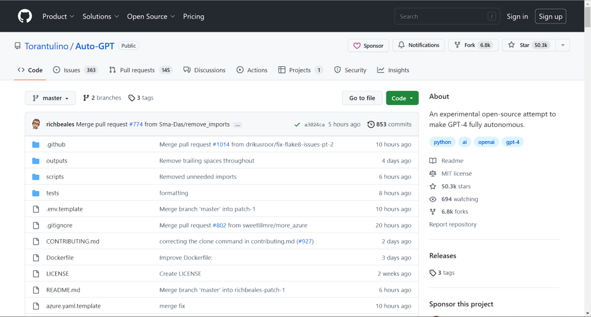591x317 pixels.
Task: Open the Torantulino owner profile link
Action: coord(47,46)
